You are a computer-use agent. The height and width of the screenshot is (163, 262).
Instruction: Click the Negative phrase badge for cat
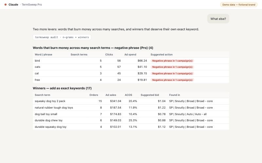172,74
